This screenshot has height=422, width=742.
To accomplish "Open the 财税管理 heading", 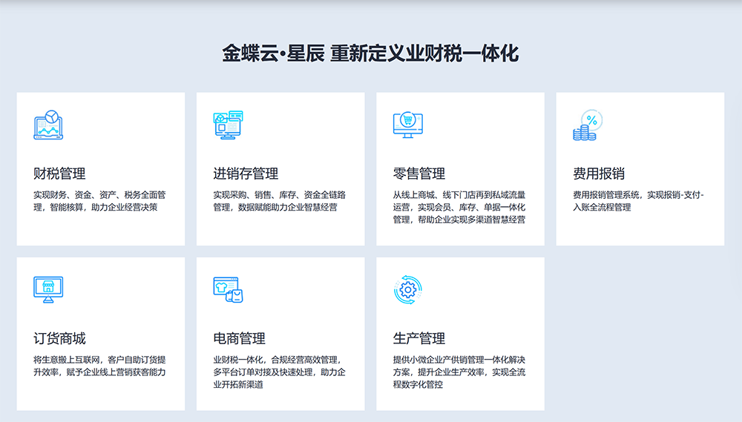I will (59, 174).
